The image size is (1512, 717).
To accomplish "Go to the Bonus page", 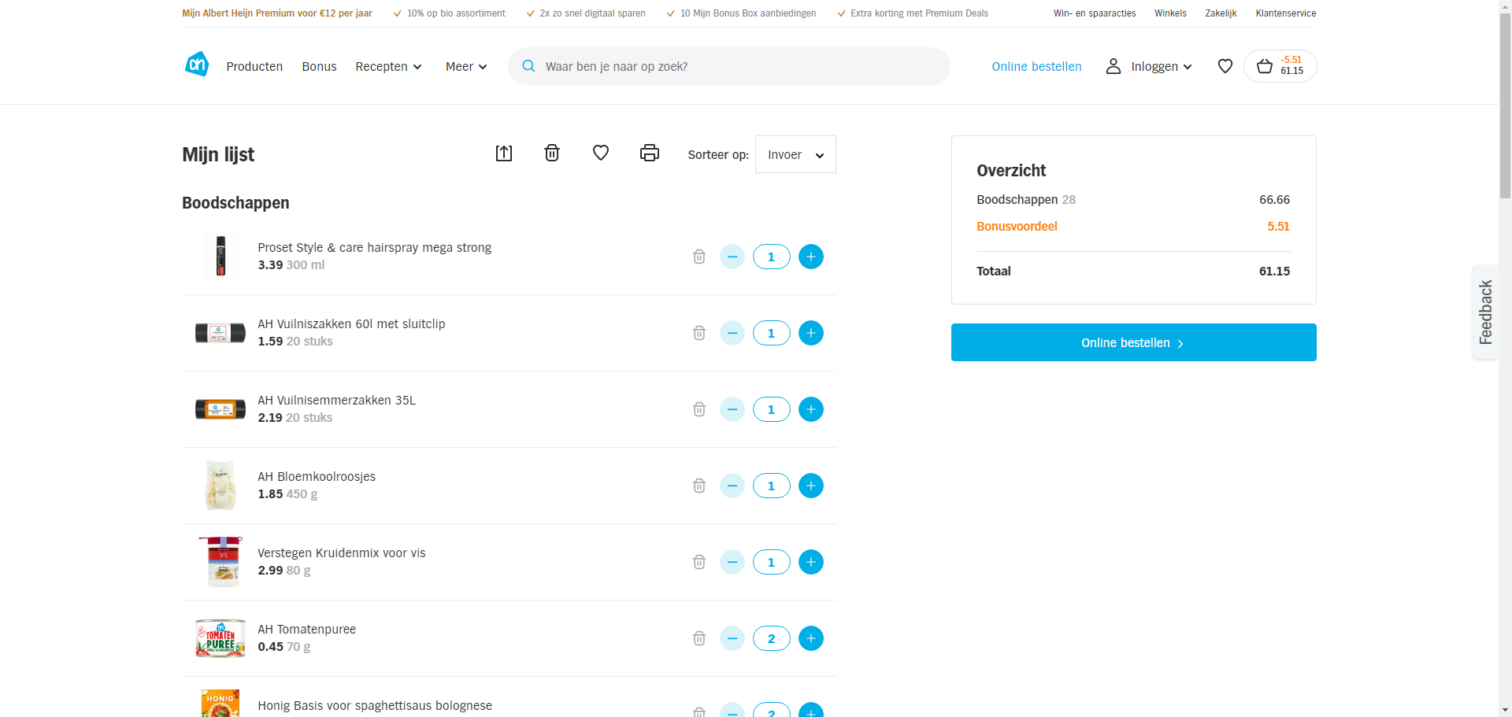I will click(x=319, y=67).
